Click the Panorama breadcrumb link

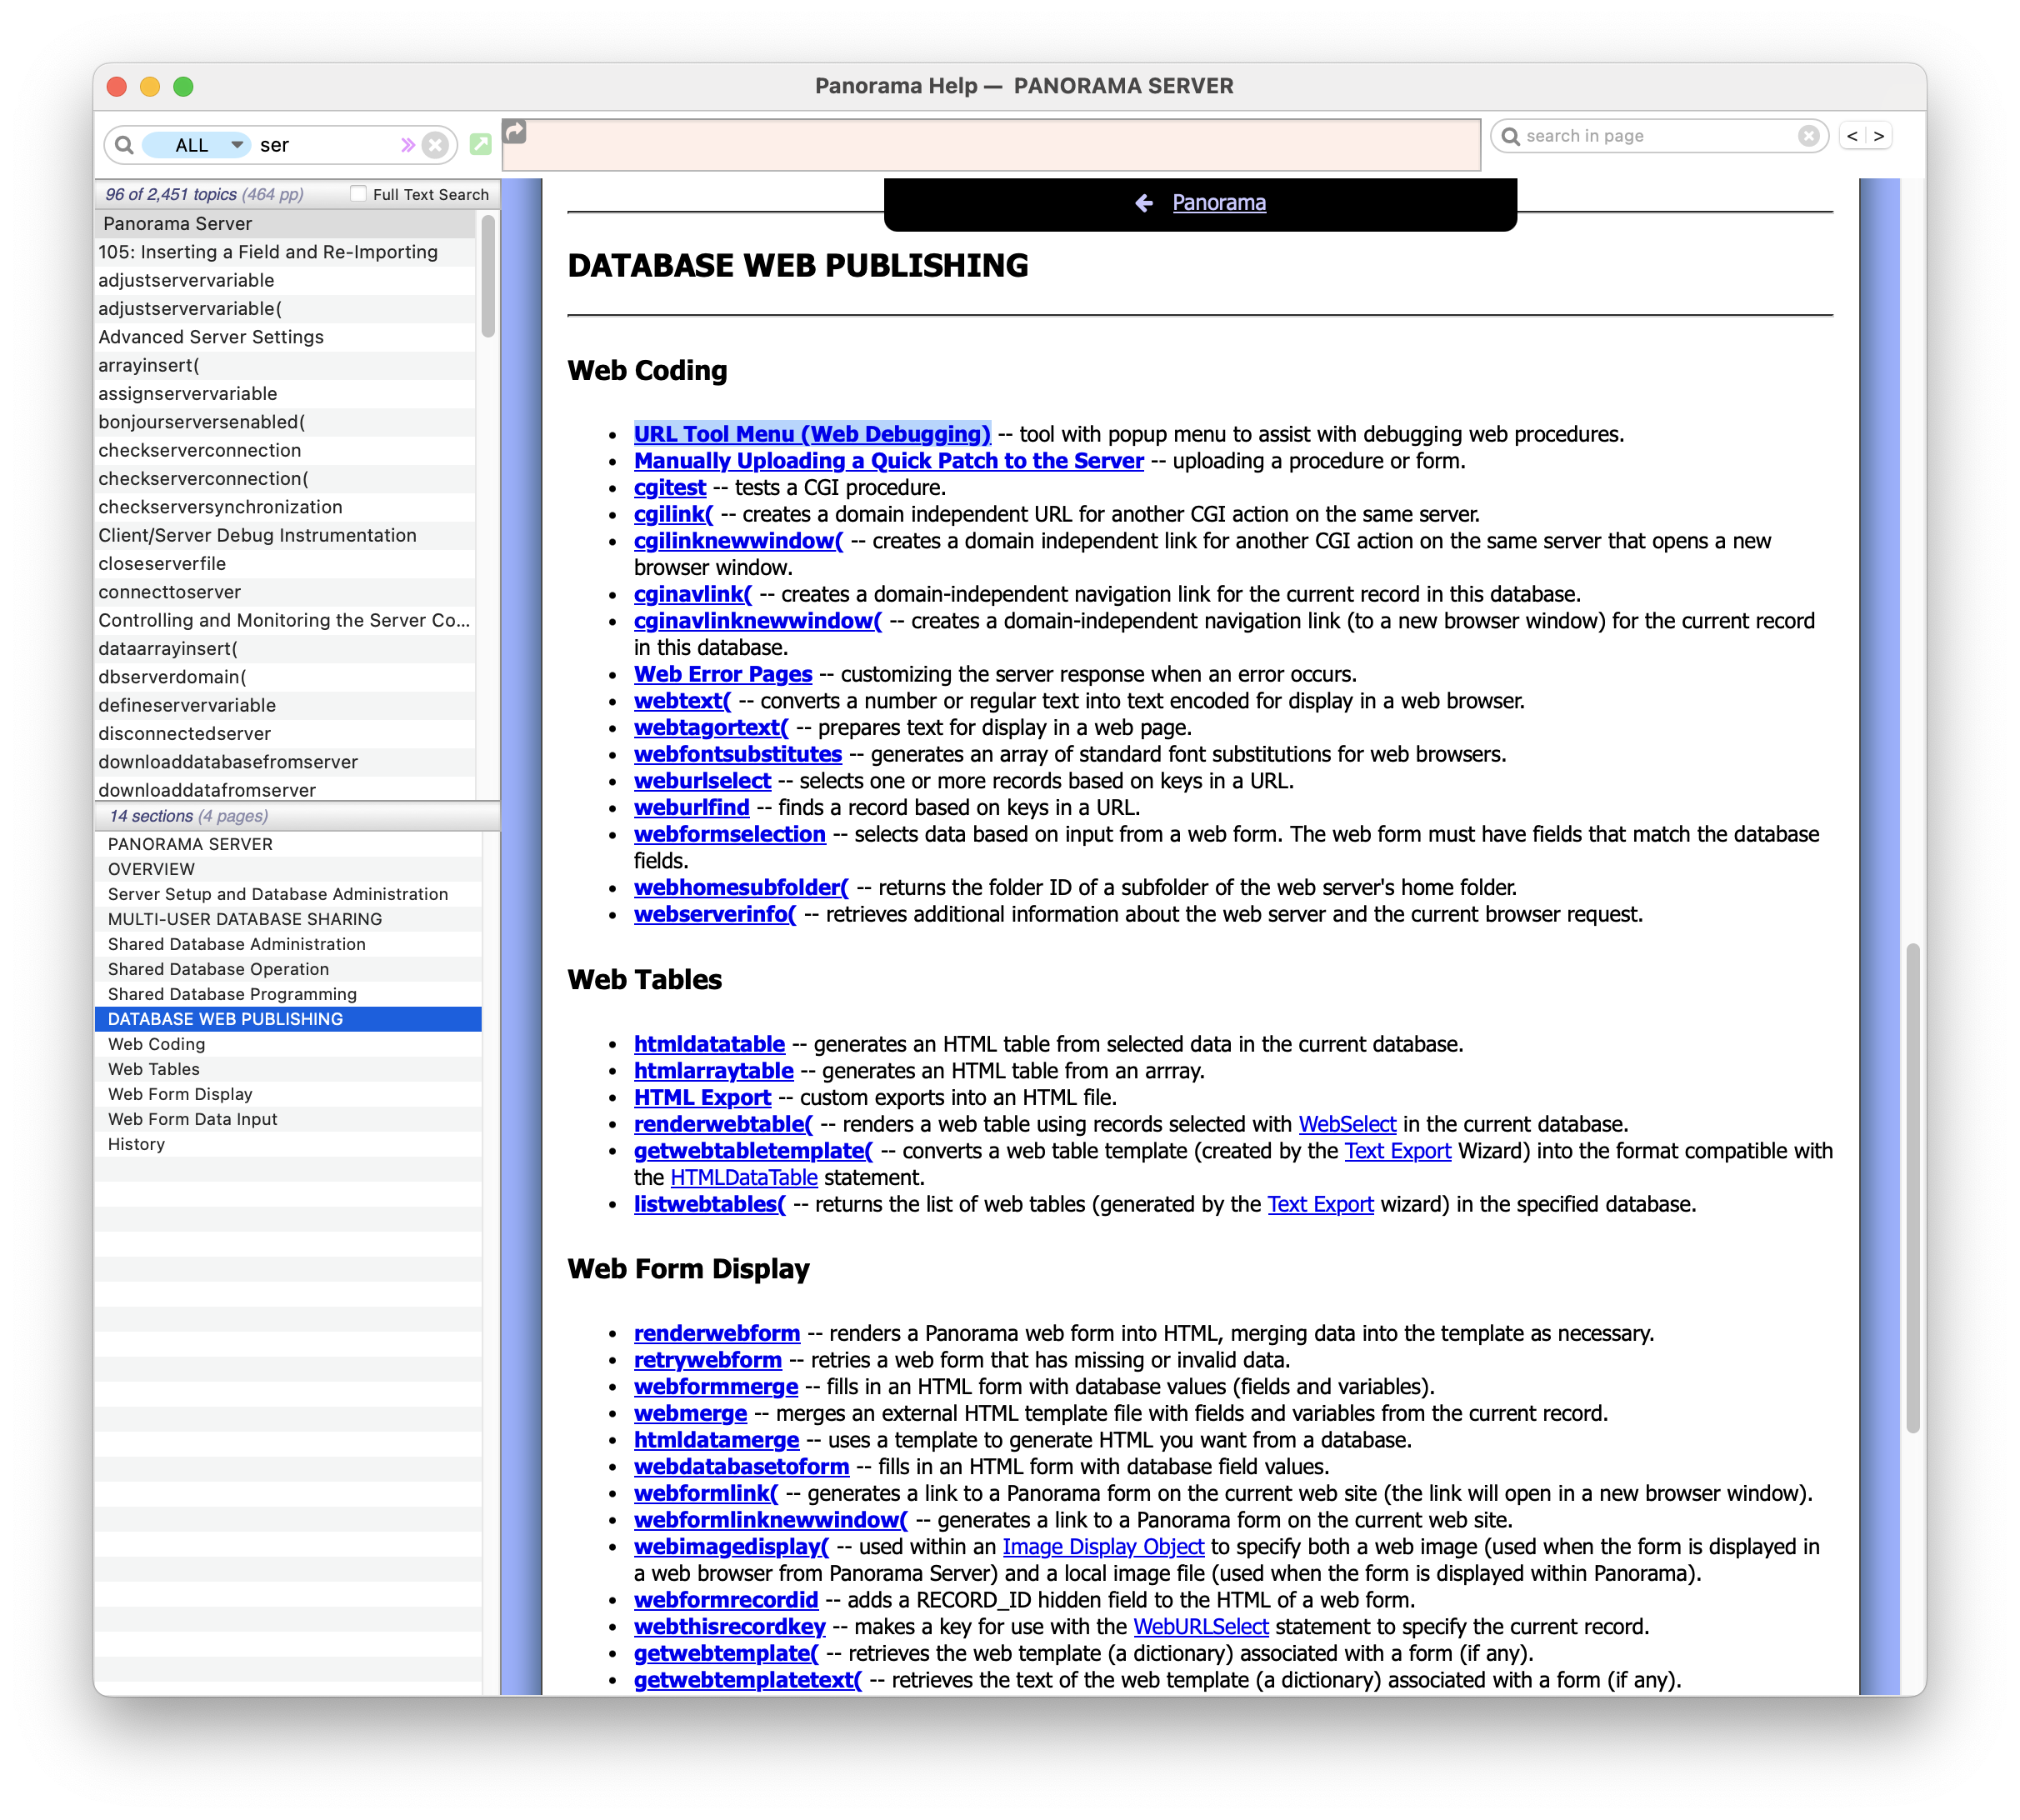point(1218,203)
